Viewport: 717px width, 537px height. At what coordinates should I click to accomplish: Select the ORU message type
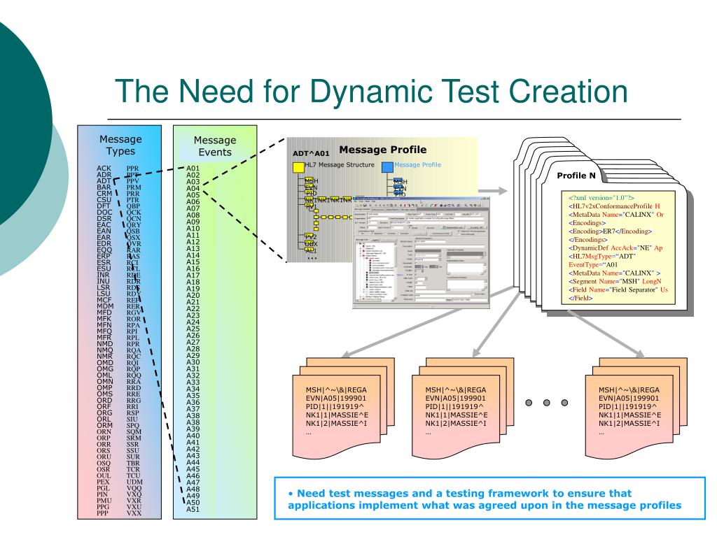[104, 457]
